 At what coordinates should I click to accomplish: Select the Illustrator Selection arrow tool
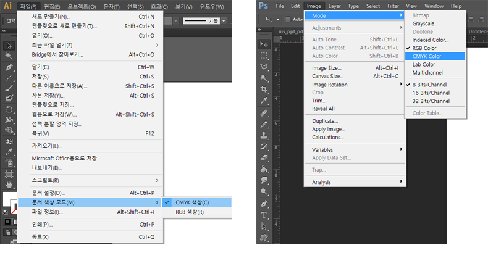9,46
